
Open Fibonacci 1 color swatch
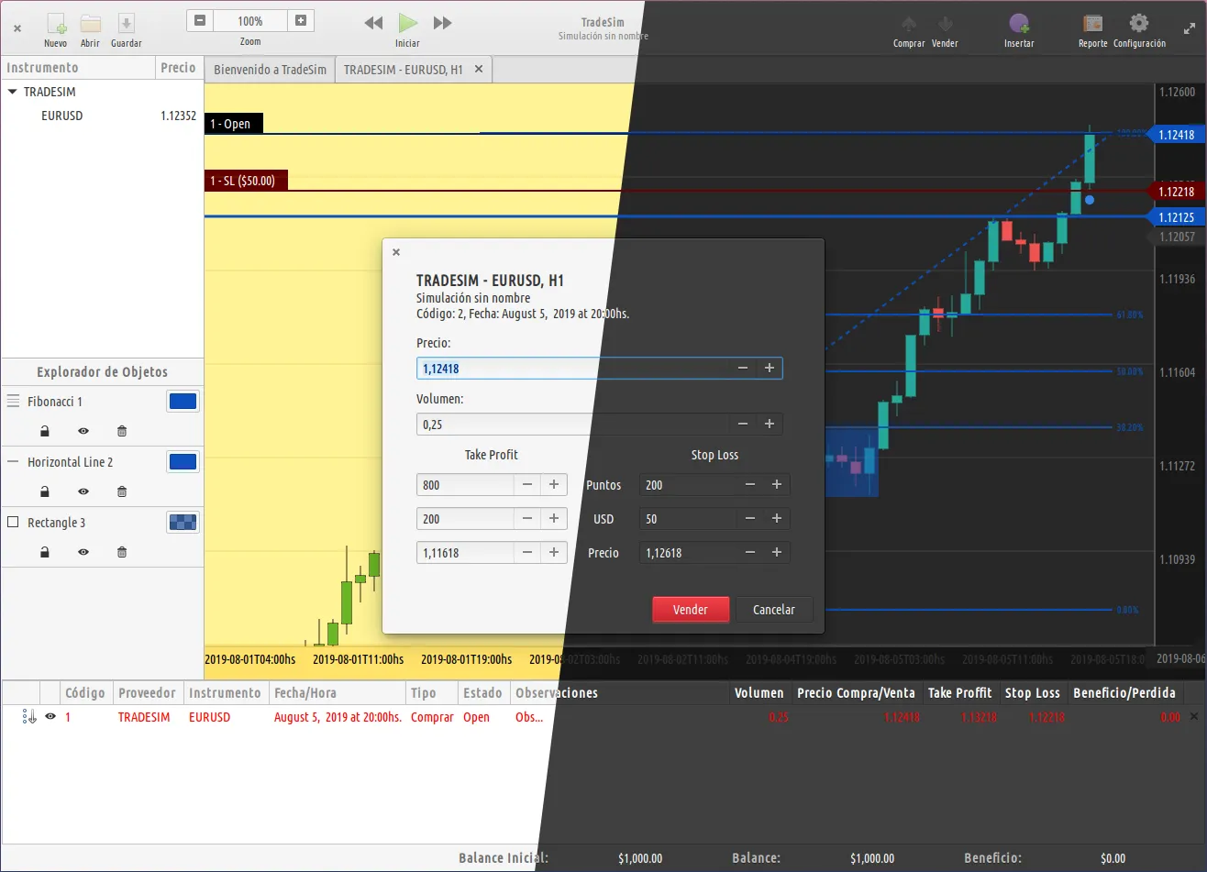(x=183, y=402)
